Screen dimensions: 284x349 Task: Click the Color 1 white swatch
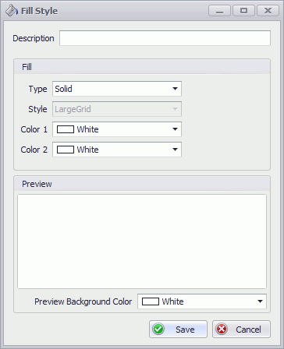66,129
